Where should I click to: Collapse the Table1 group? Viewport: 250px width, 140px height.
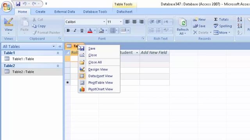coord(58,53)
